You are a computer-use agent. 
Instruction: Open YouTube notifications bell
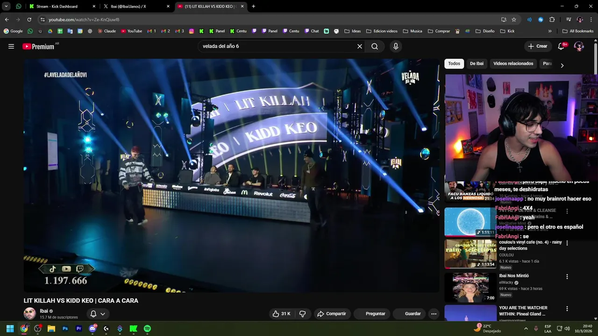click(x=562, y=46)
